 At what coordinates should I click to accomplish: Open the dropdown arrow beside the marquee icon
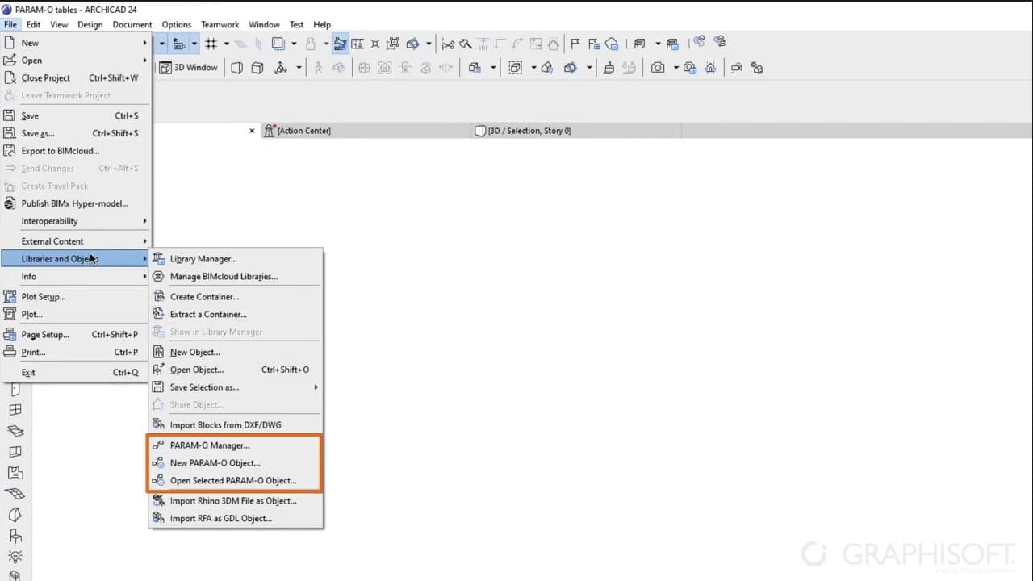tap(533, 68)
